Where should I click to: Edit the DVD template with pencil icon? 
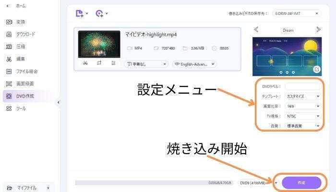click(317, 70)
